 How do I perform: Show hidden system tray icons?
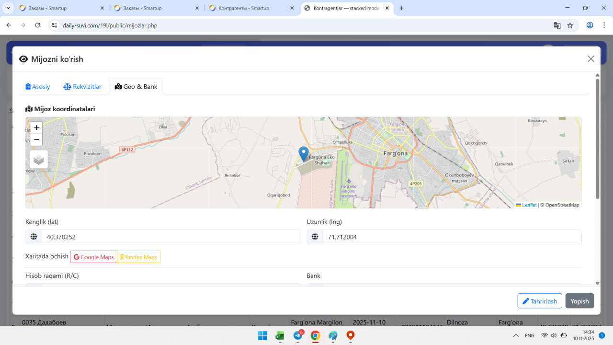[x=516, y=336]
